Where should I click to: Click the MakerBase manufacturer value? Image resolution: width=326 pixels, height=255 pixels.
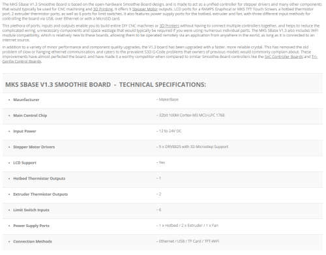coord(168,100)
